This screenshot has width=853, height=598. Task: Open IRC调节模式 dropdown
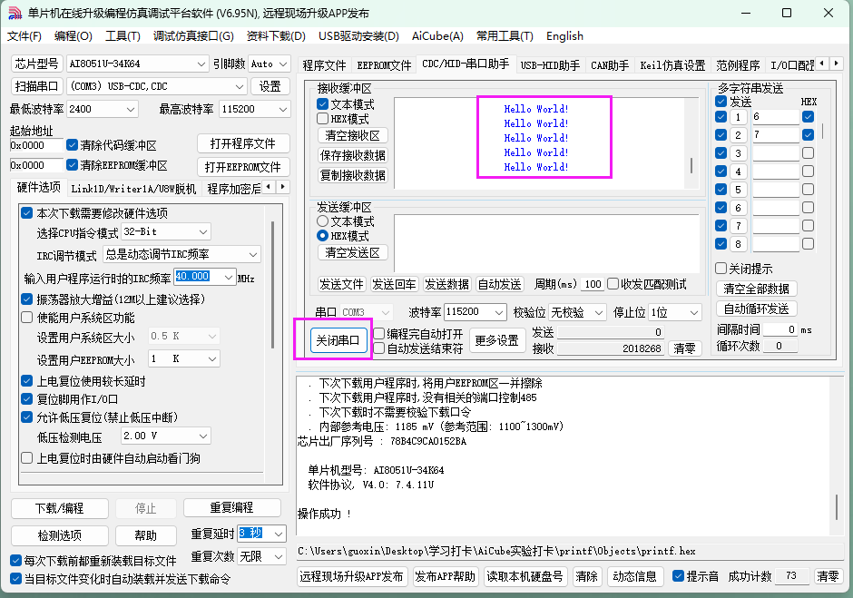[181, 254]
